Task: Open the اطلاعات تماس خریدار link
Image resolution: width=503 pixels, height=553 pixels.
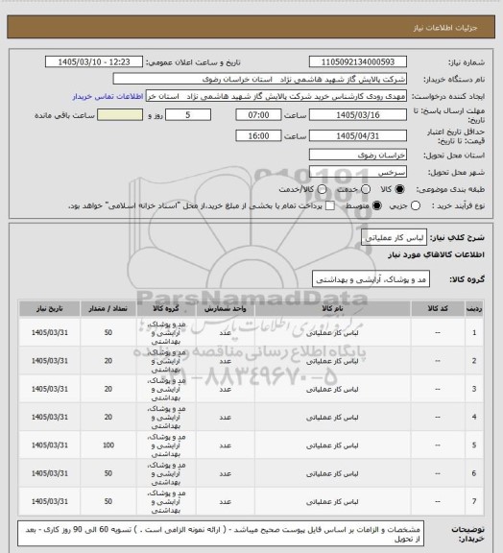Action: click(x=108, y=96)
